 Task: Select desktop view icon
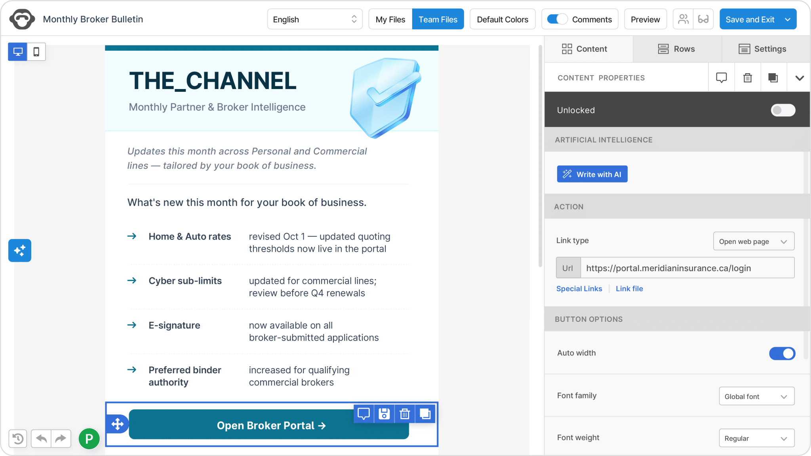coord(18,52)
